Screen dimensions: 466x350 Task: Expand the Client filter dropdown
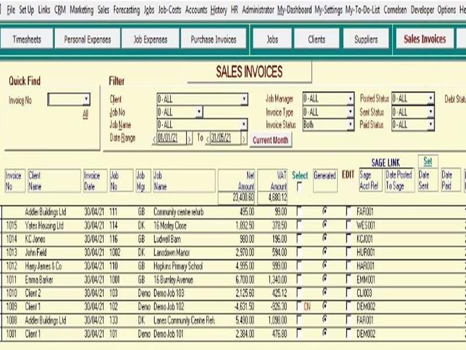pos(244,99)
